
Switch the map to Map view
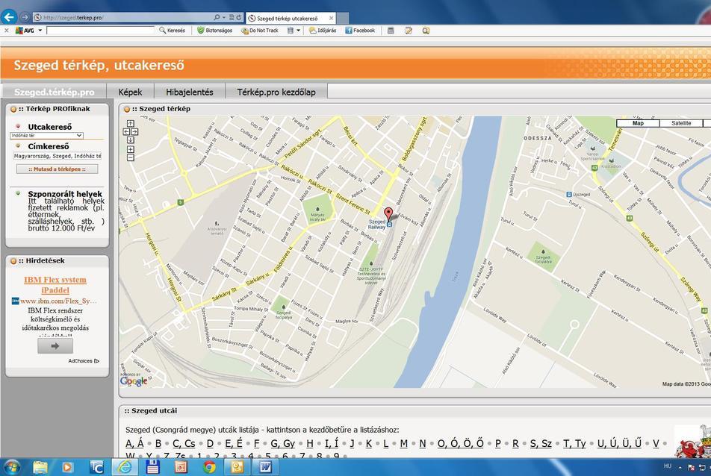638,123
